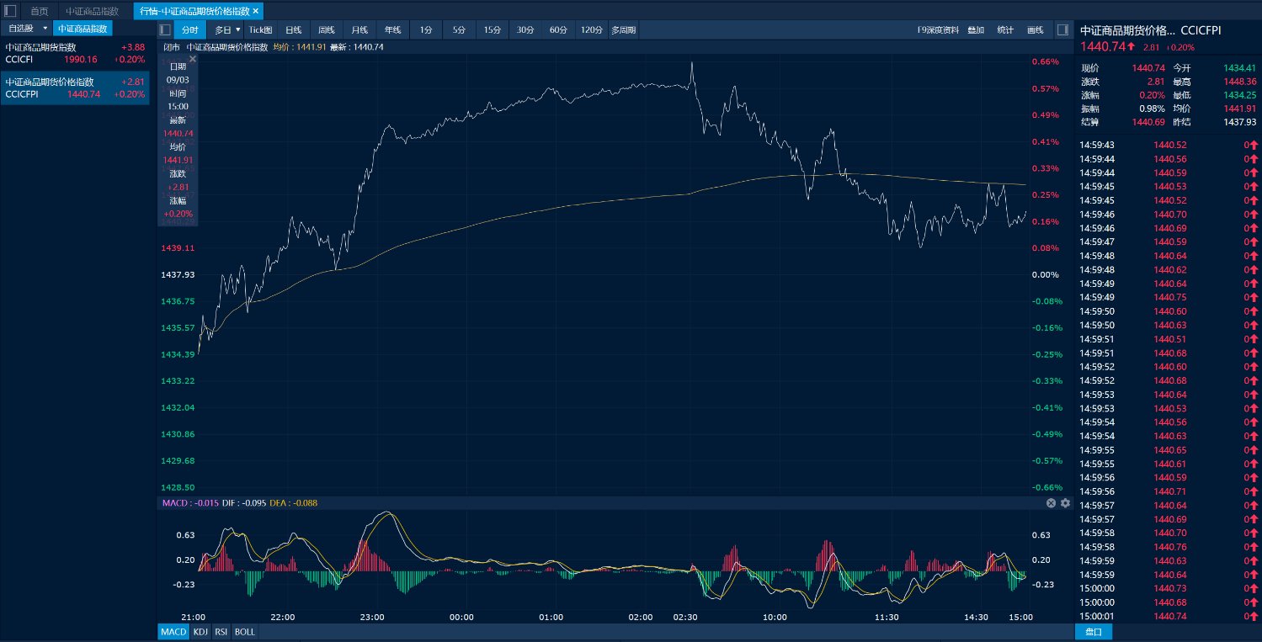Select the 日线 daily chart tab
Image resolution: width=1262 pixels, height=642 pixels.
(x=293, y=29)
